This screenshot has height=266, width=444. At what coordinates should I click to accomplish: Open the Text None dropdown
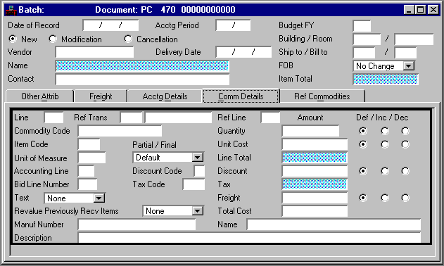[99, 198]
